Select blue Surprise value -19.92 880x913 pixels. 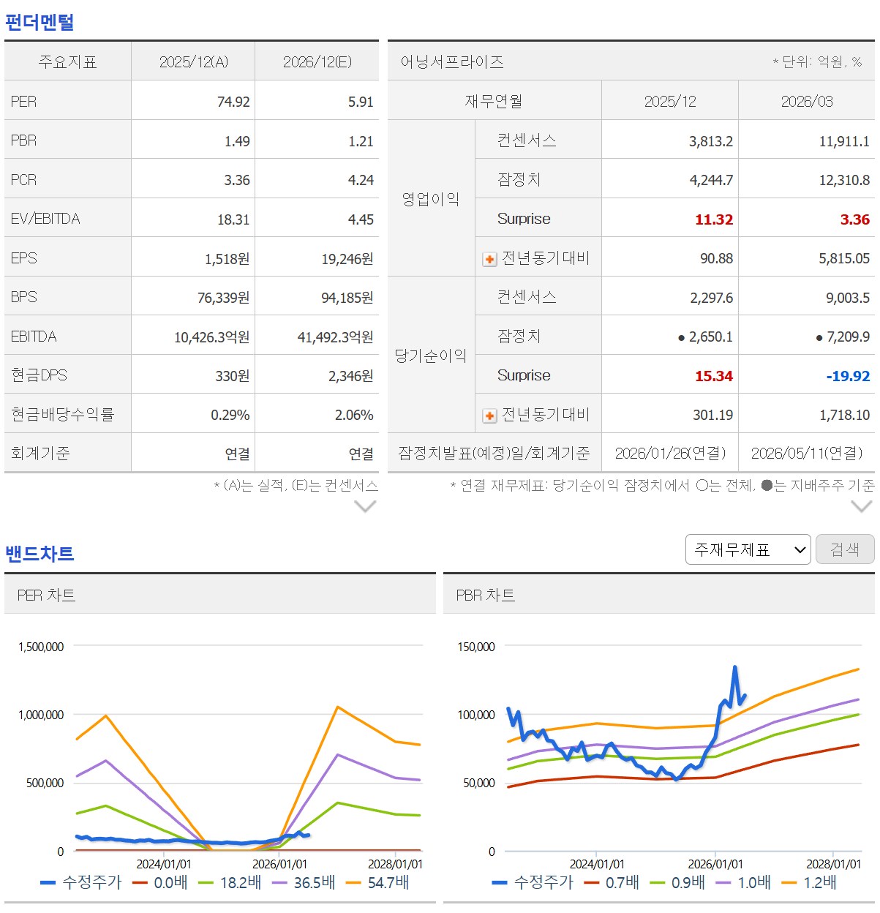point(848,376)
